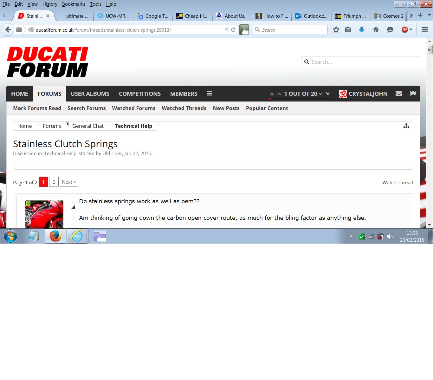Click the alerts flag icon
The height and width of the screenshot is (380, 433).
click(413, 94)
